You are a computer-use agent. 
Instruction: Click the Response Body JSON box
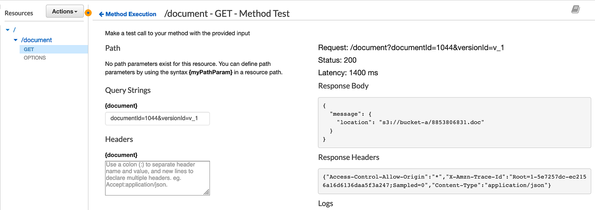(x=454, y=122)
